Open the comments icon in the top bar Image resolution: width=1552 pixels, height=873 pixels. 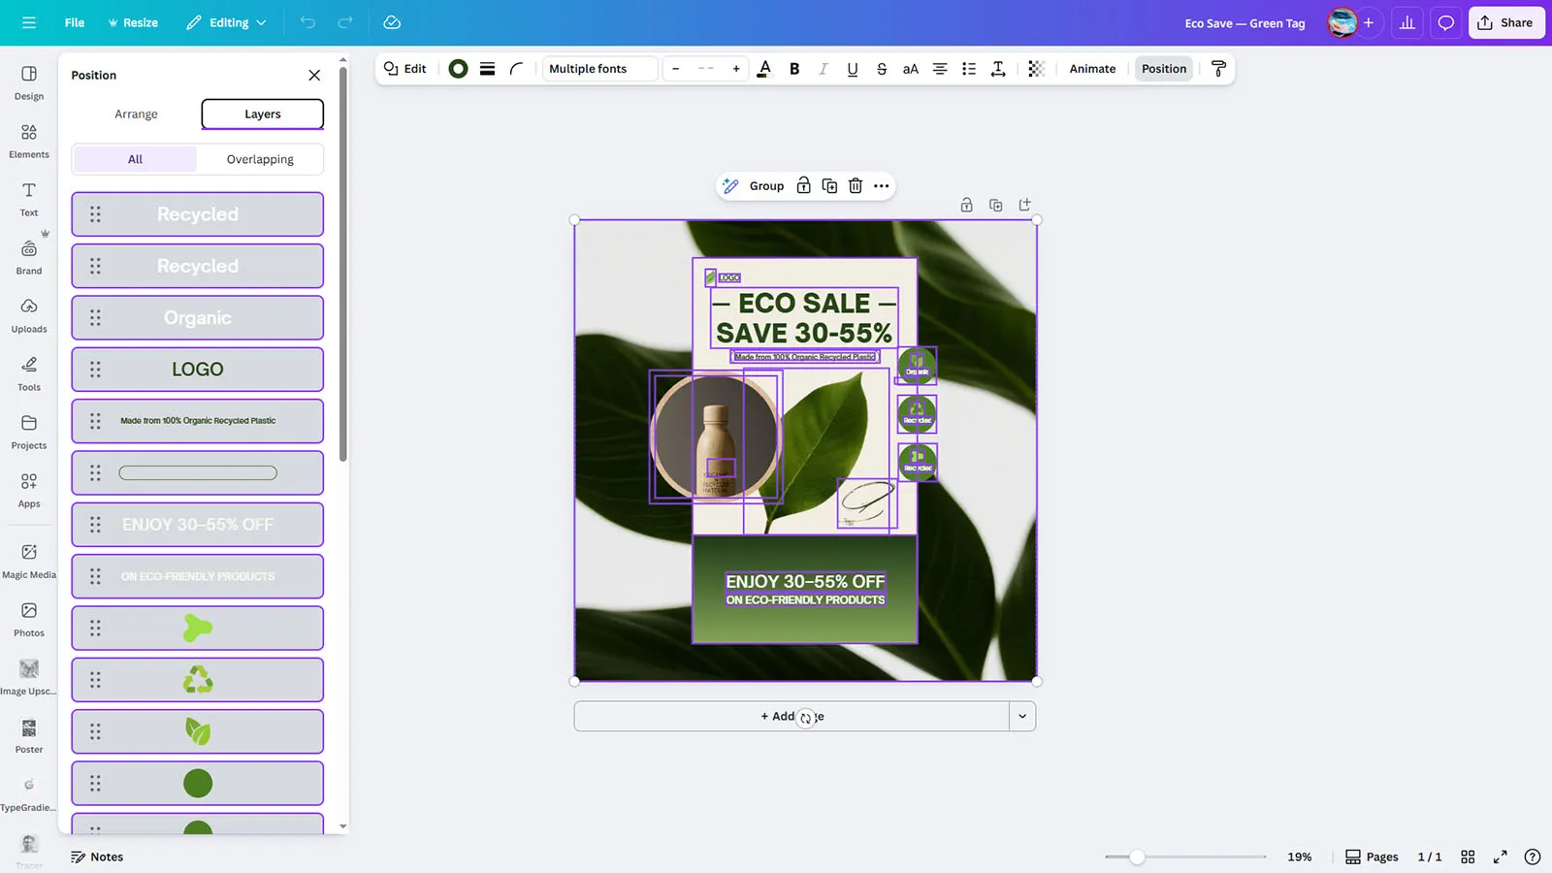(x=1445, y=22)
